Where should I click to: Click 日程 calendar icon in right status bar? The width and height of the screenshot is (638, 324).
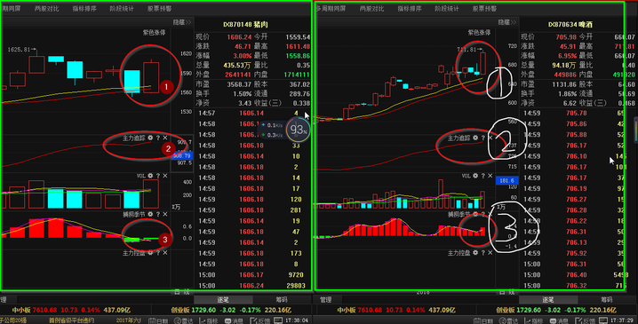click(483, 320)
